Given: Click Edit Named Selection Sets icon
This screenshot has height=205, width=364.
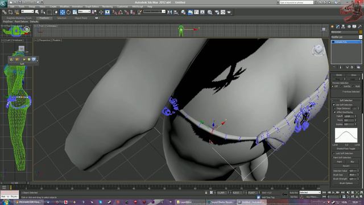Looking at the screenshot, I should point(139,12).
